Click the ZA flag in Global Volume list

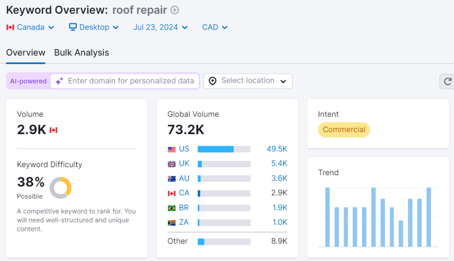(172, 222)
